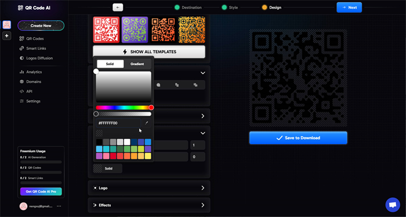This screenshot has width=406, height=217.
Task: Go to the Destination step
Action: click(188, 8)
